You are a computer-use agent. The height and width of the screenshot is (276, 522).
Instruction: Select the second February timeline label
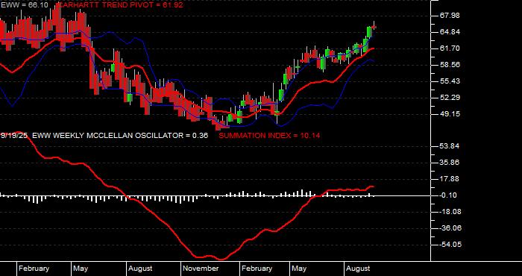[x=257, y=269]
